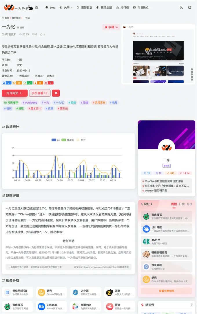Toggle the 移动端 series in chart legend
This screenshot has width=197, height=314.
click(x=68, y=140)
